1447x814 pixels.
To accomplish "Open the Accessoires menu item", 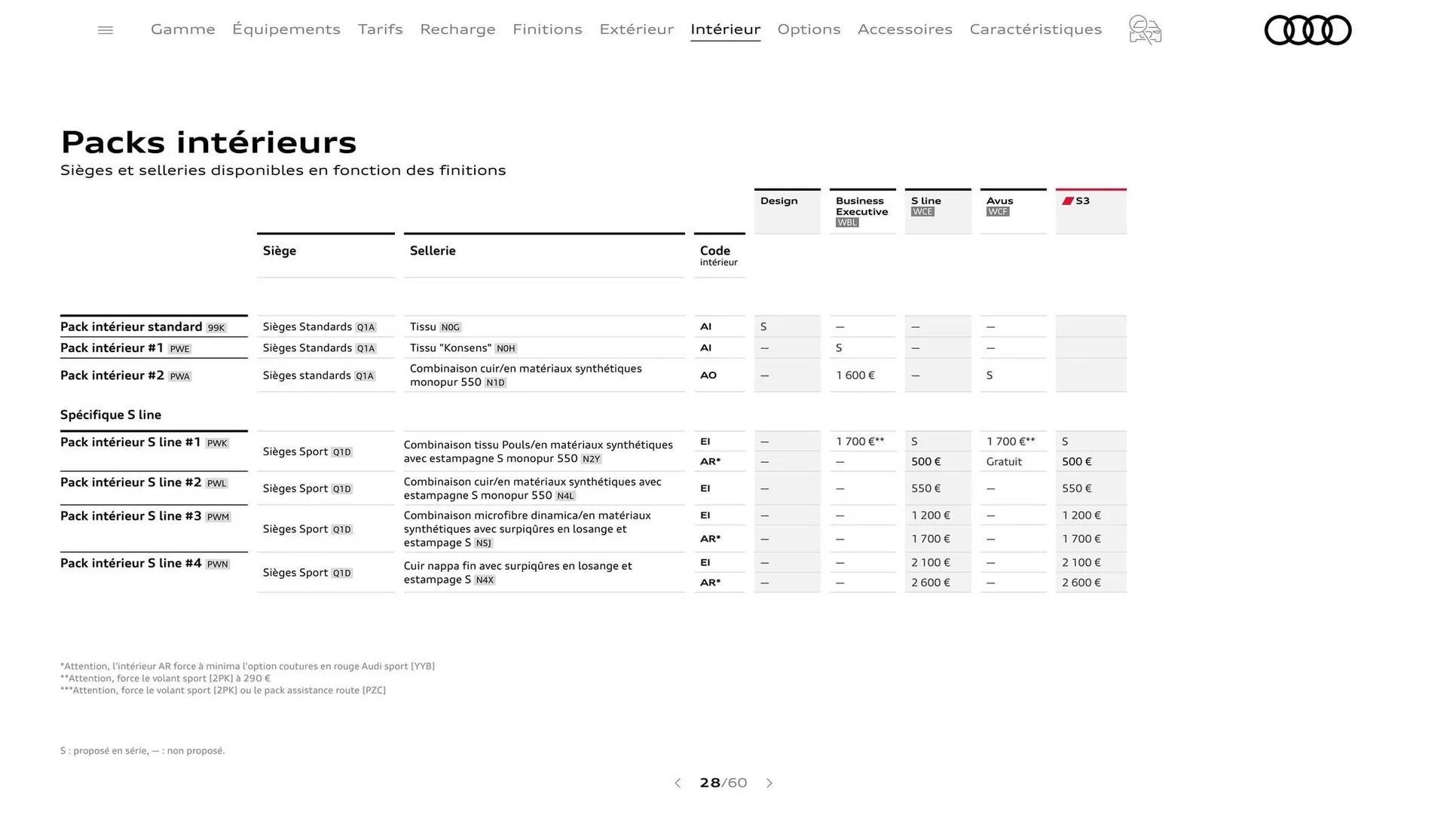I will click(x=904, y=29).
